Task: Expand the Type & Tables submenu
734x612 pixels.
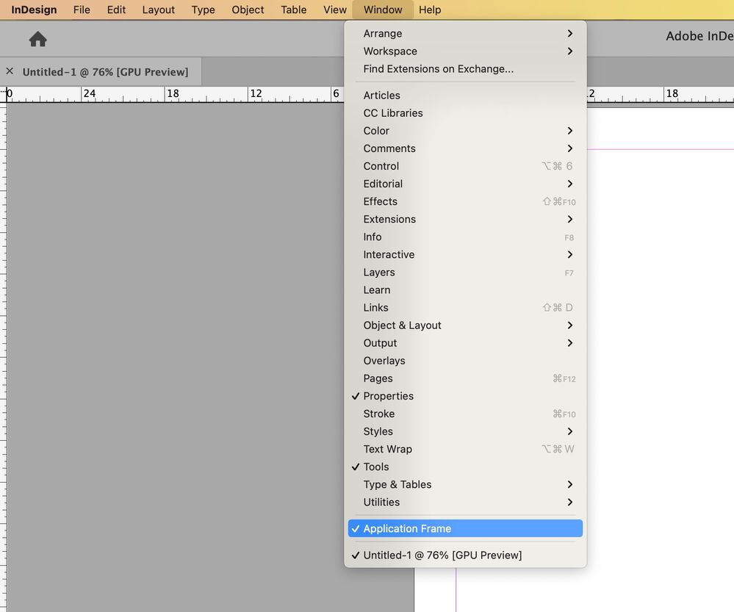Action: point(465,485)
